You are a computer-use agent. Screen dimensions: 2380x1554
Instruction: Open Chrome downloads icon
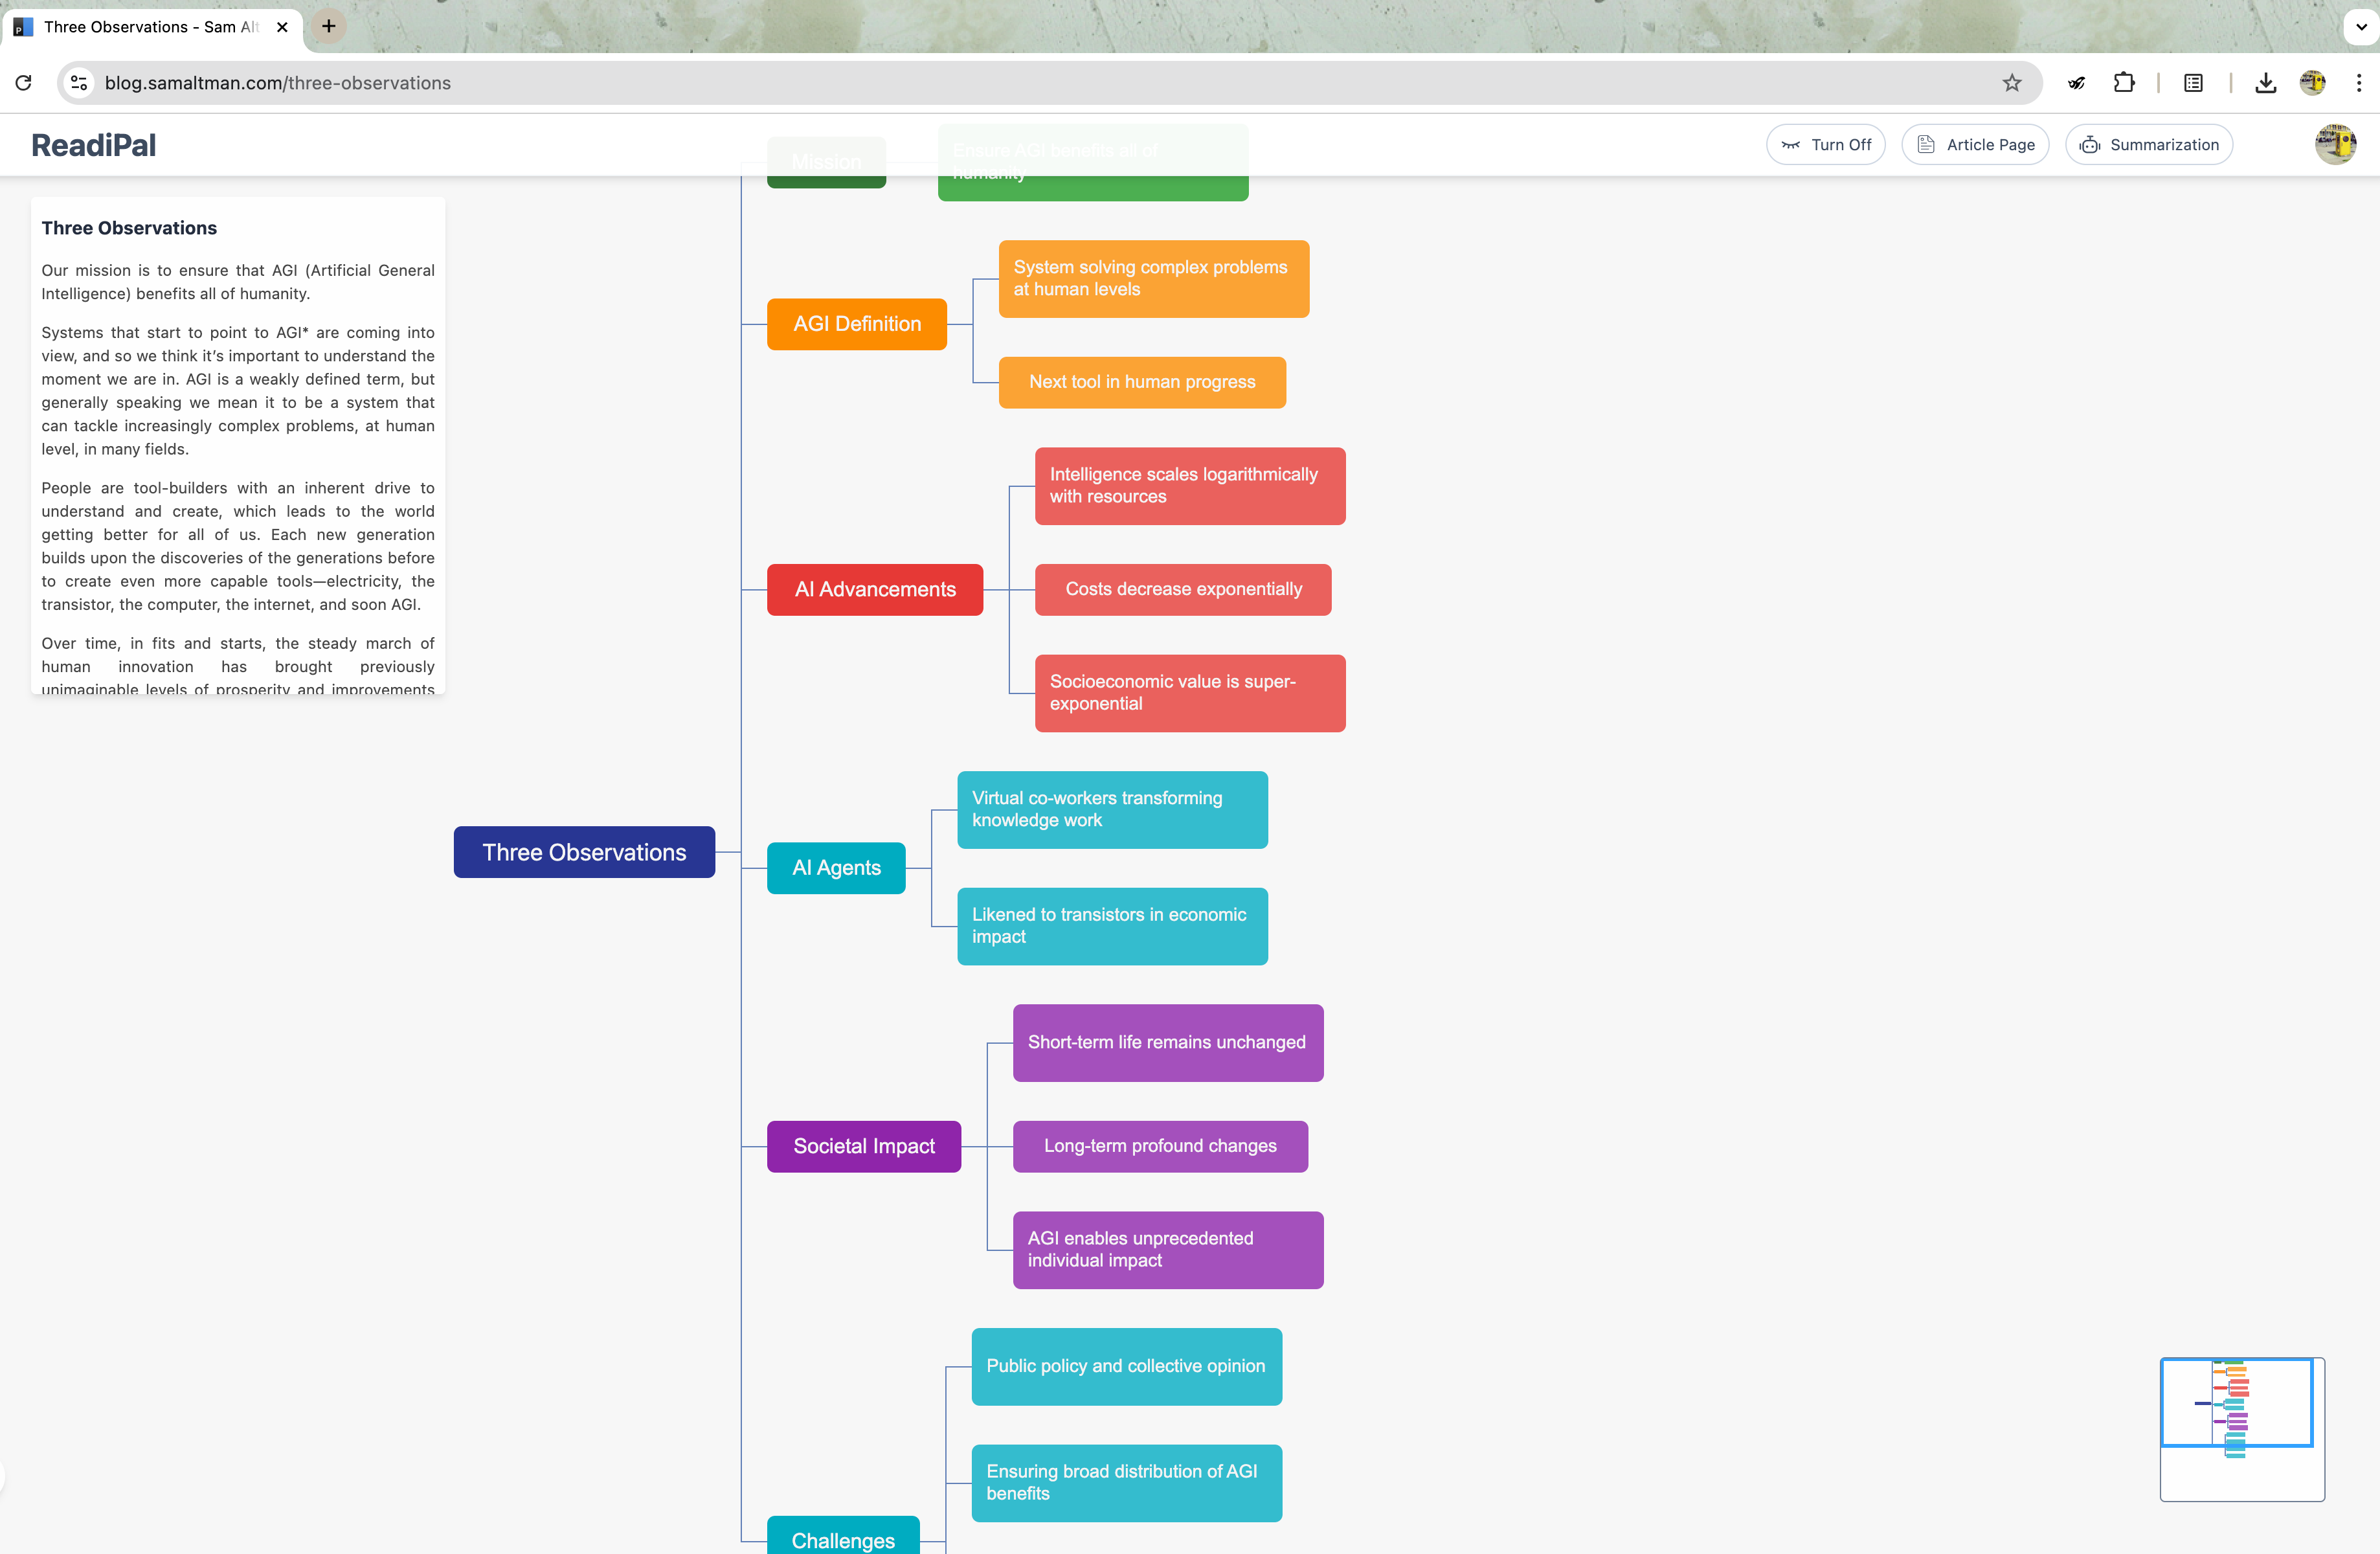pos(2266,83)
